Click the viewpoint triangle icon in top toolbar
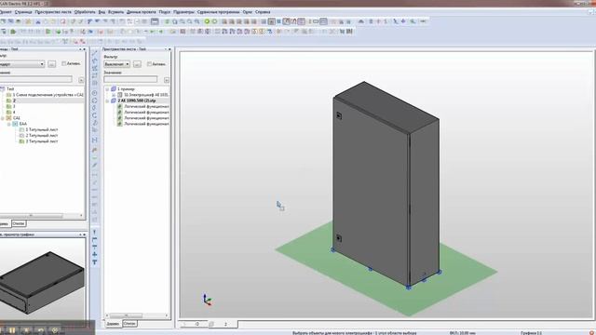The image size is (596, 335). 361,21
